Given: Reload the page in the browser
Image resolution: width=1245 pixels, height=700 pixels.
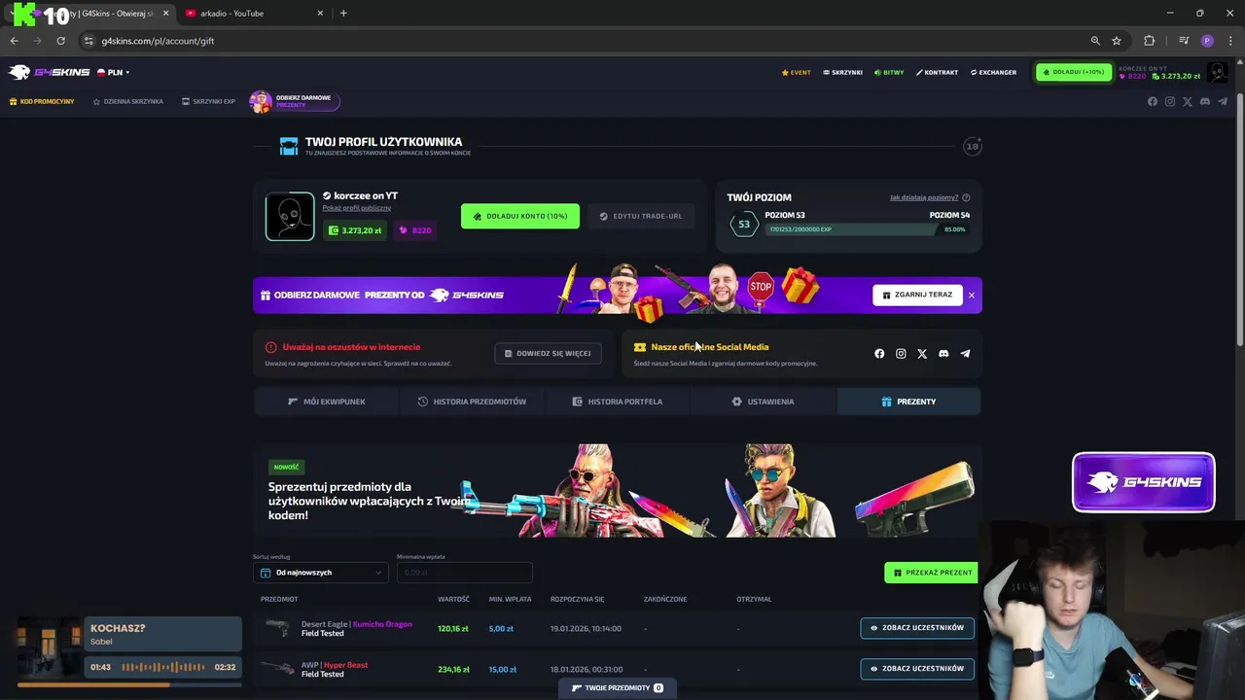Looking at the screenshot, I should point(60,41).
